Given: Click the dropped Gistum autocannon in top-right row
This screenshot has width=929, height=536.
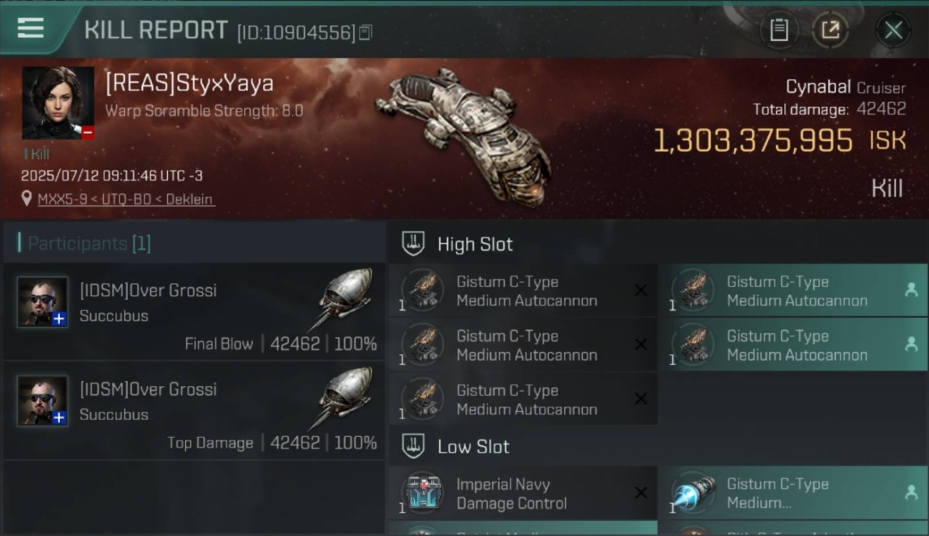Looking at the screenshot, I should 793,291.
